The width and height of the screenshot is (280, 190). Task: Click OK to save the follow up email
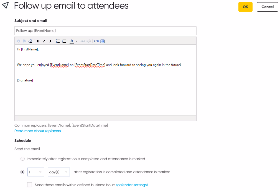point(245,7)
